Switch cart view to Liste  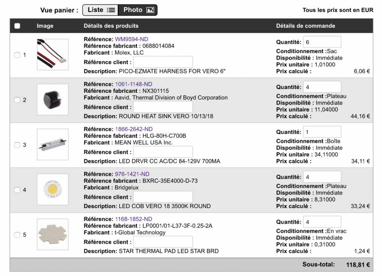(x=100, y=10)
